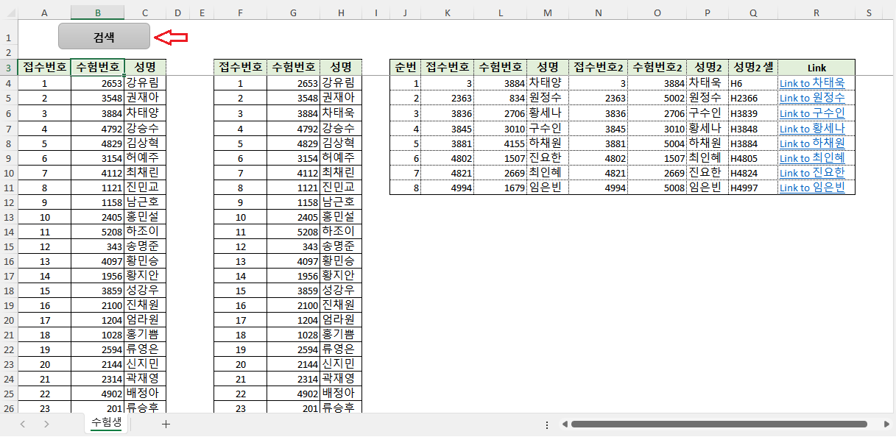Click the next sheet navigation arrow

[46, 424]
